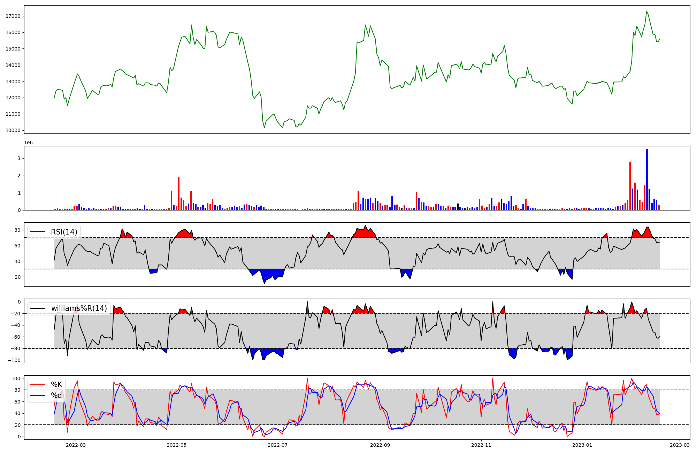
Task: Select the red %K legend entry
Action: (x=56, y=385)
